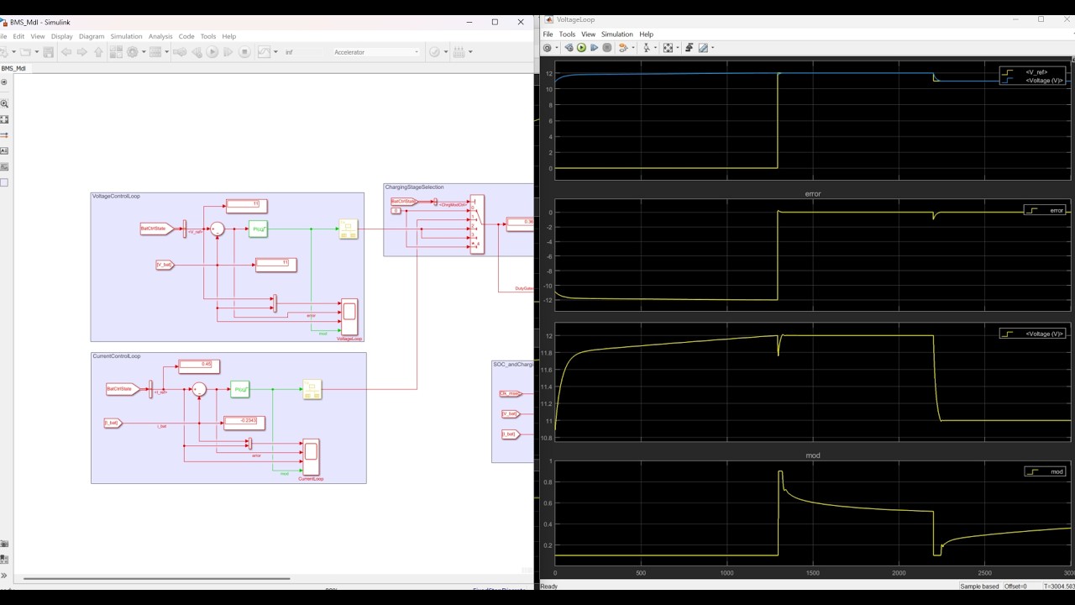Open the scope File menu

point(548,34)
